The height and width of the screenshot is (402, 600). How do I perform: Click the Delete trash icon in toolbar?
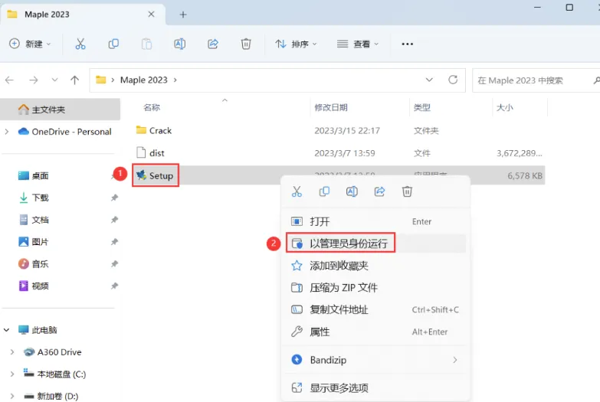[x=246, y=44]
